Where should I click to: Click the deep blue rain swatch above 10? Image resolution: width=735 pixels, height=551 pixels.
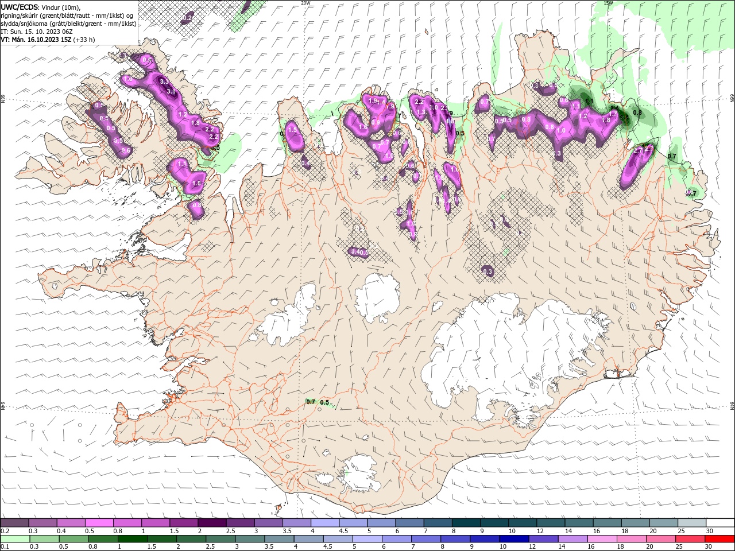pos(514,539)
